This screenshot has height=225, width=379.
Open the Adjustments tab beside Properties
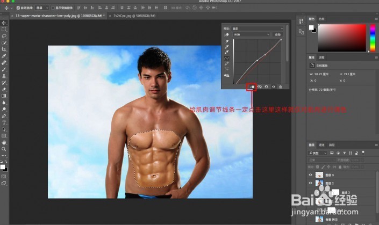(x=321, y=57)
